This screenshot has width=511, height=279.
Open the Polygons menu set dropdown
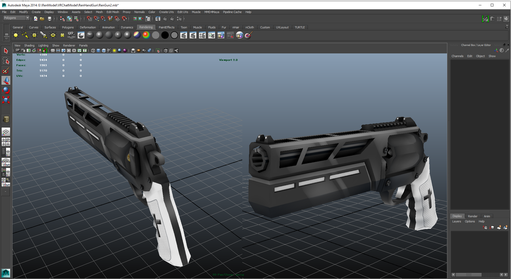[16, 18]
